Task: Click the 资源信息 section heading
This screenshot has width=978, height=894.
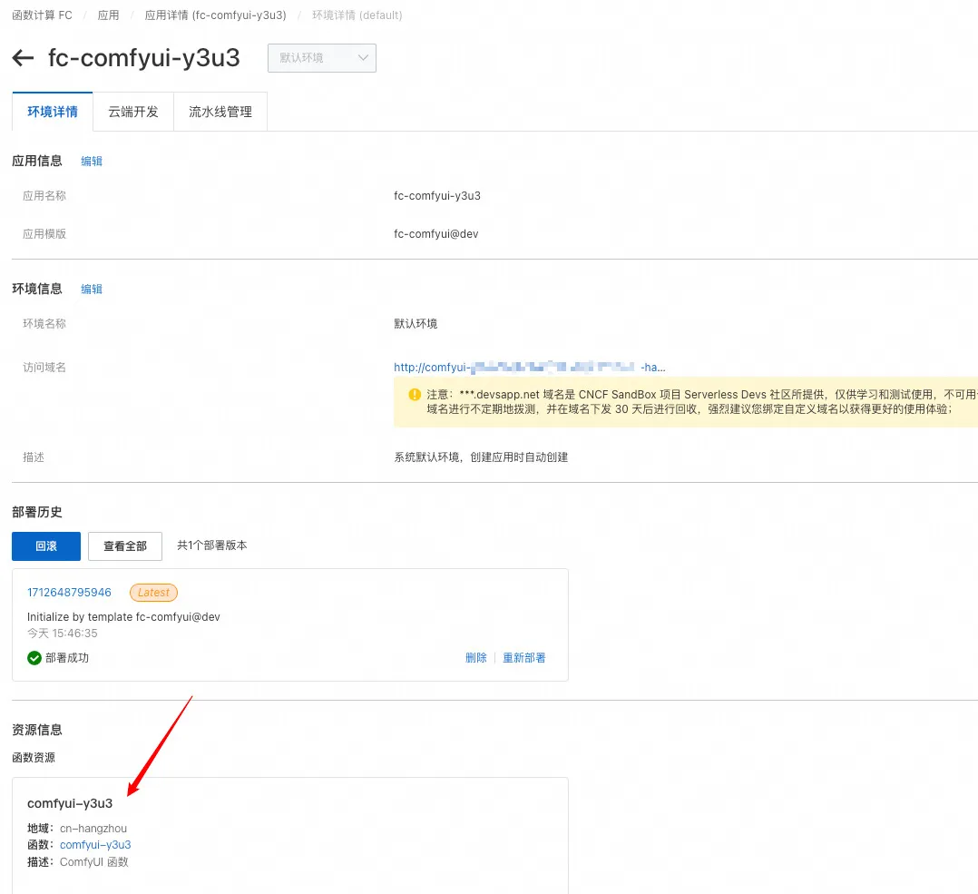Action: pyautogui.click(x=37, y=730)
